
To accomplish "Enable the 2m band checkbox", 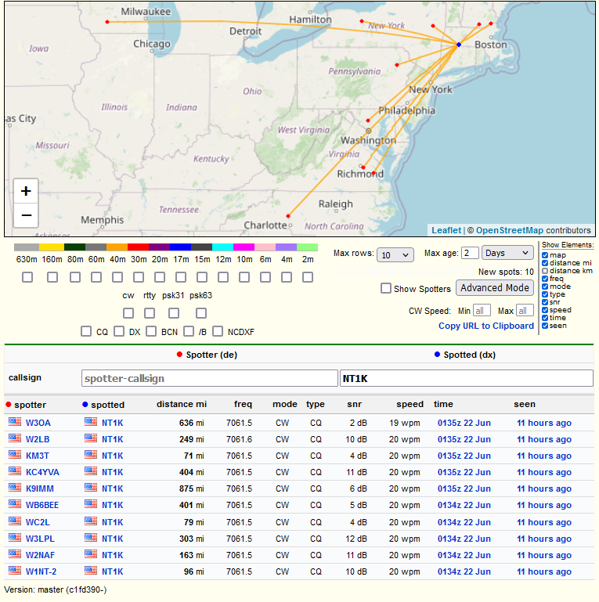I will coord(308,277).
